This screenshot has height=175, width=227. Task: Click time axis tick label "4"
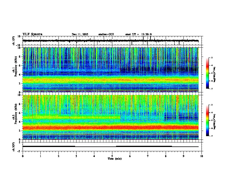[94, 156]
